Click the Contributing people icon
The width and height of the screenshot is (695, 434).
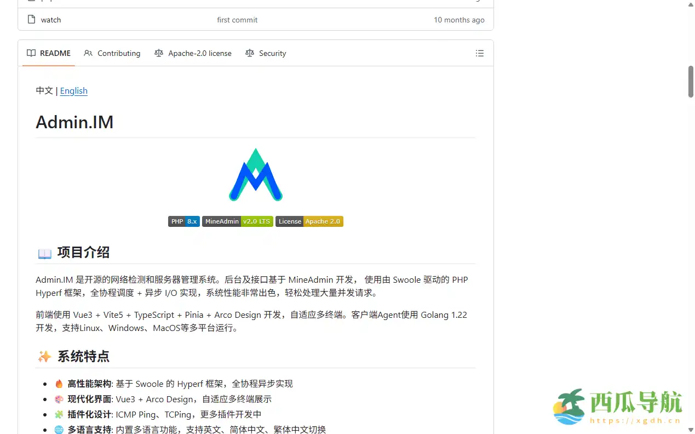point(88,53)
